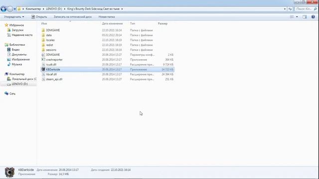Open the view options dropdown arrow
The height and width of the screenshot is (179, 319).
pyautogui.click(x=297, y=17)
